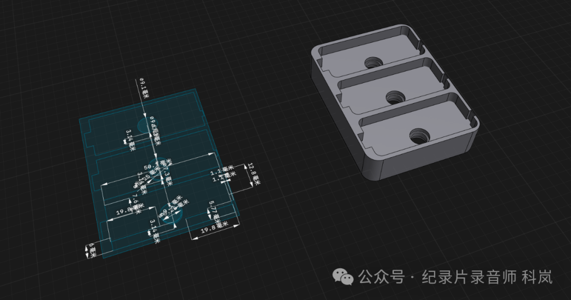
Task: Select the 6毫米 dimension at sketch corner
Action: click(x=92, y=251)
